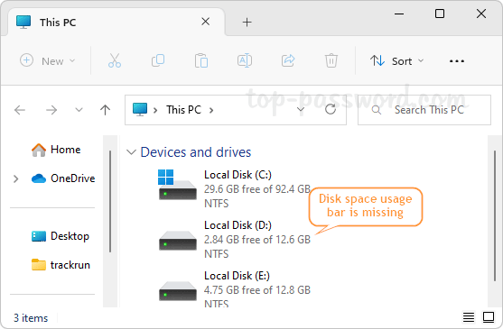Click the Search This PC field
This screenshot has height=329, width=503.
(x=424, y=110)
